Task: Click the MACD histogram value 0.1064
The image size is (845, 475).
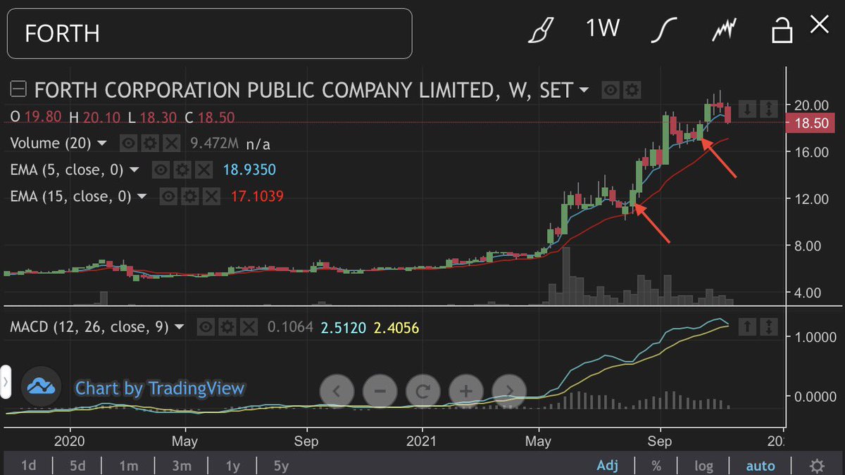Action: point(290,327)
